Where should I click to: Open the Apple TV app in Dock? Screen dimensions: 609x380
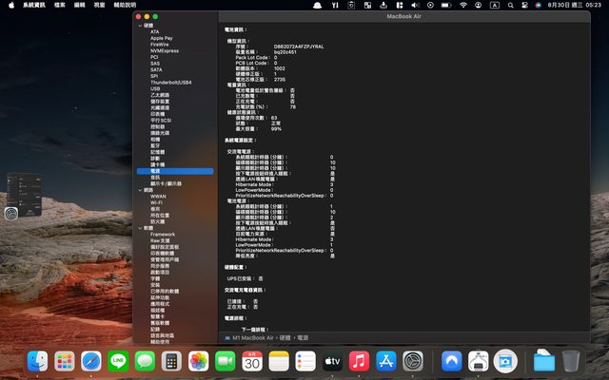(332, 361)
